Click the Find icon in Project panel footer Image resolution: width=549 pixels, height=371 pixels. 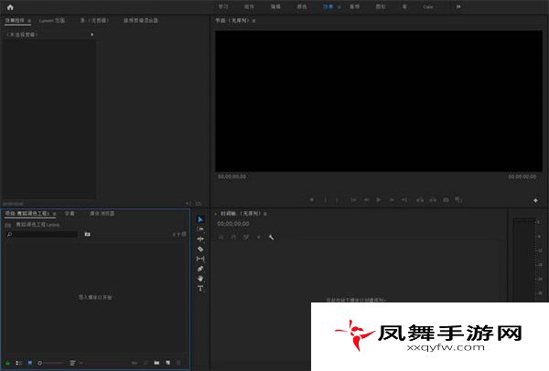point(145,363)
